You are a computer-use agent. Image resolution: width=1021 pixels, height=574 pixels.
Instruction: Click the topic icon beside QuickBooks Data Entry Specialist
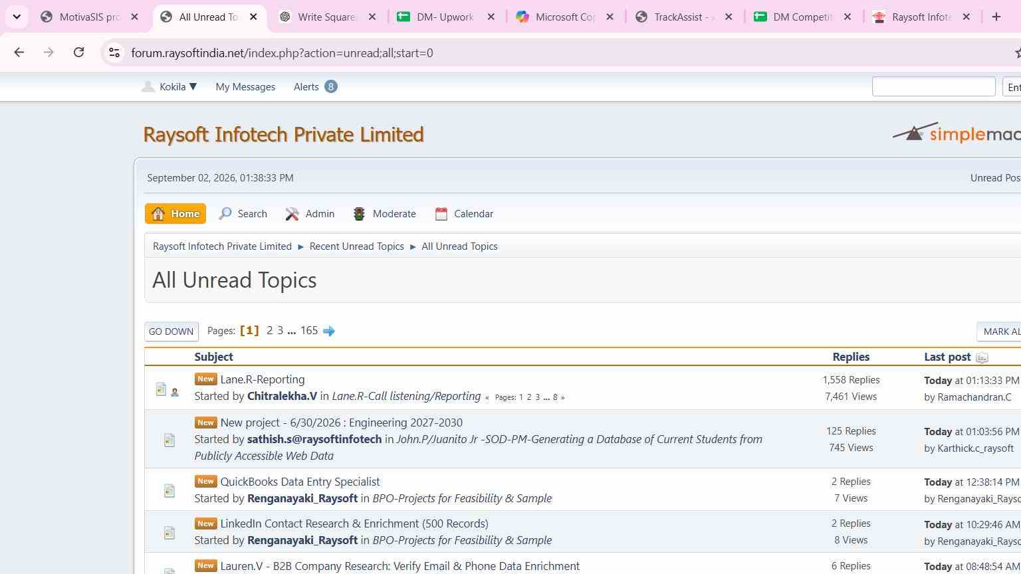click(x=170, y=490)
